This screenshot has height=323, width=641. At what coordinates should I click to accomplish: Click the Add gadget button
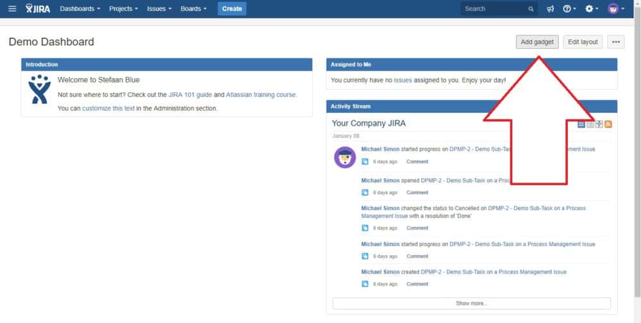click(x=537, y=42)
